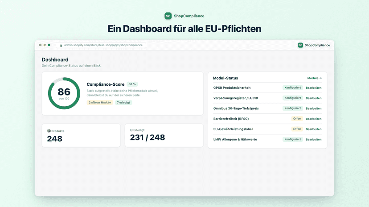The image size is (369, 207).
Task: Click Bearbeiten for GPSR Produktsicherheit
Action: tap(313, 88)
